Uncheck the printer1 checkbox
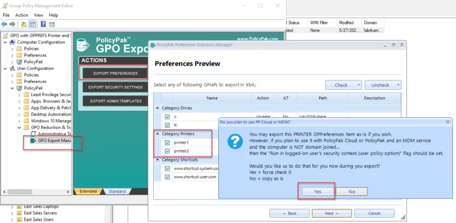This screenshot has height=223, width=456. click(168, 143)
